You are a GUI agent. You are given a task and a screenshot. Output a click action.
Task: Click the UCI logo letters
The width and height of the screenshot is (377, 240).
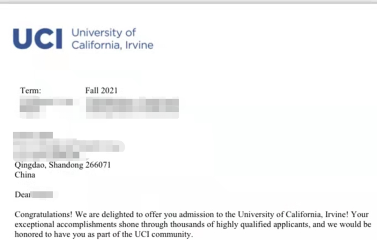coord(38,39)
